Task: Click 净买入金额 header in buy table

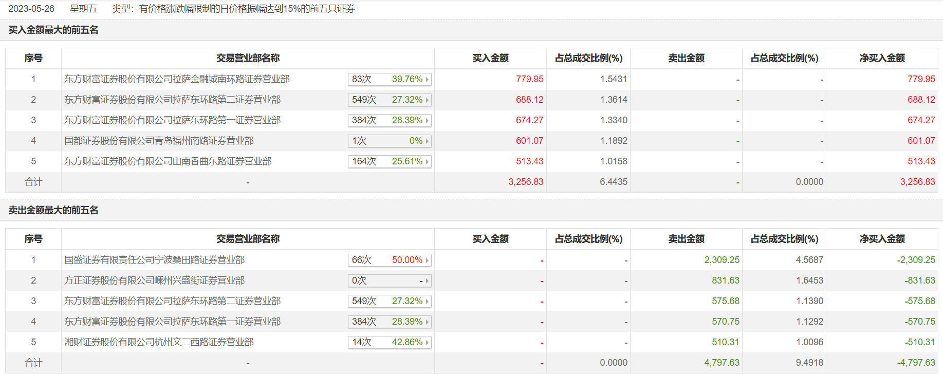Action: pyautogui.click(x=882, y=58)
